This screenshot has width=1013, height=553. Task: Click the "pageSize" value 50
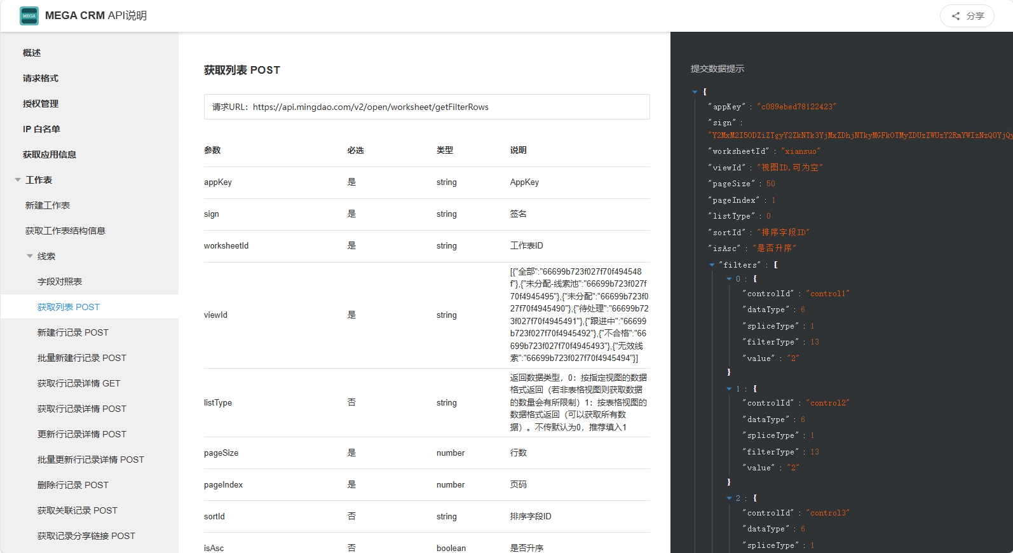click(771, 184)
